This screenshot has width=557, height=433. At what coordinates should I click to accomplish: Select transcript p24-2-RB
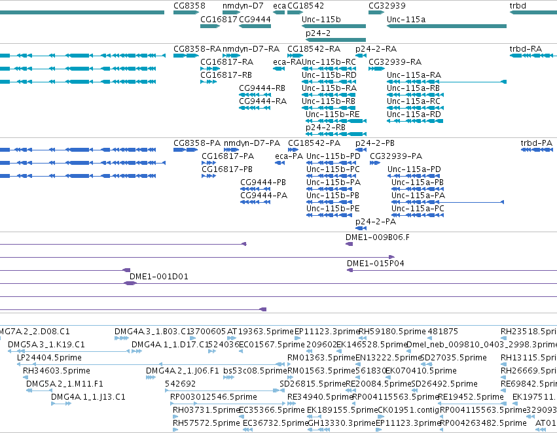pyautogui.click(x=325, y=128)
